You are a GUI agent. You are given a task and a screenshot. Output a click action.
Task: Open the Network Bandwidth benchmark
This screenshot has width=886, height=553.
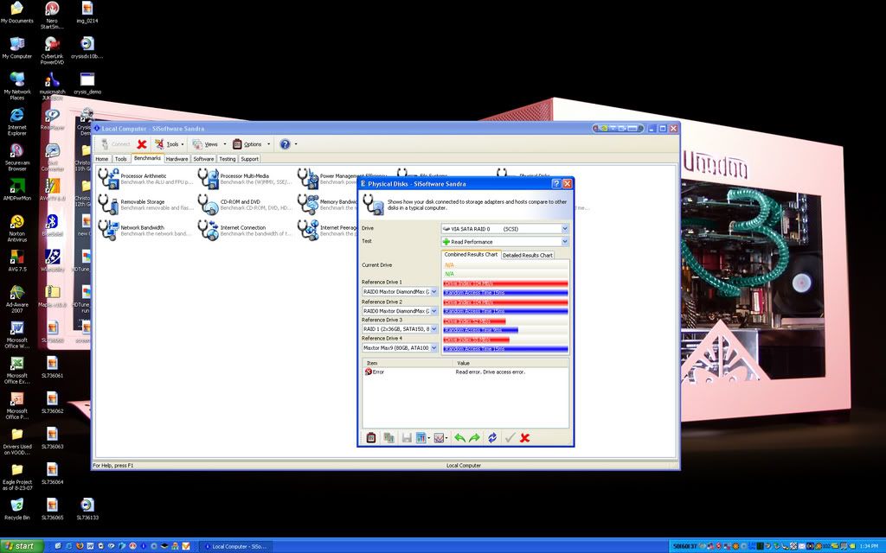coord(108,230)
